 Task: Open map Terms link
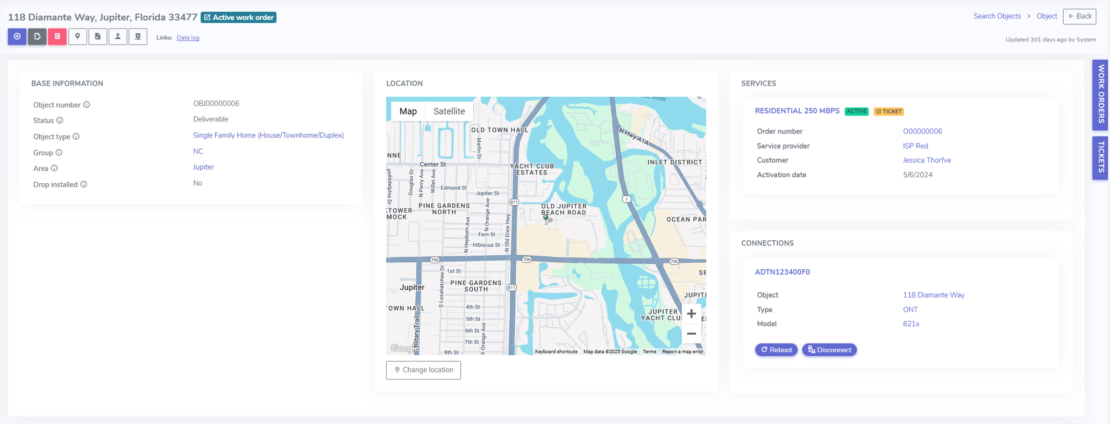[649, 351]
